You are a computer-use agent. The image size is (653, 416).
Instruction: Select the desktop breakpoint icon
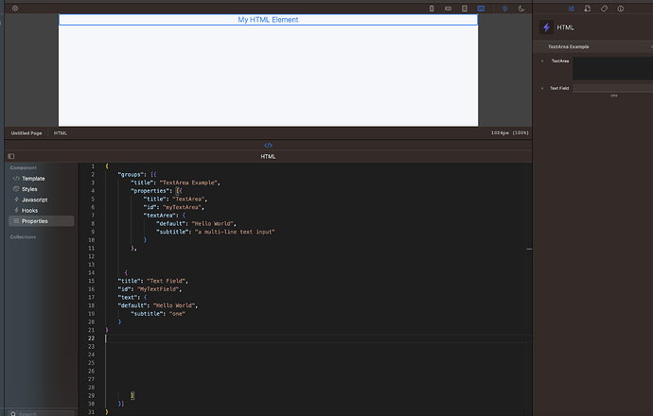tap(481, 9)
